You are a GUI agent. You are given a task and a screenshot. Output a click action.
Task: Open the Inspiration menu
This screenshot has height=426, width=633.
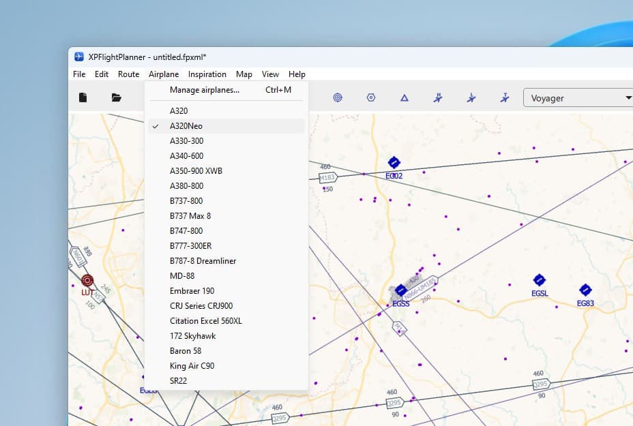point(207,74)
